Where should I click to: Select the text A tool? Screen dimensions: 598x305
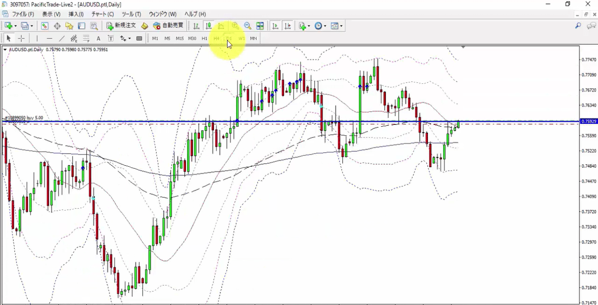pos(99,38)
